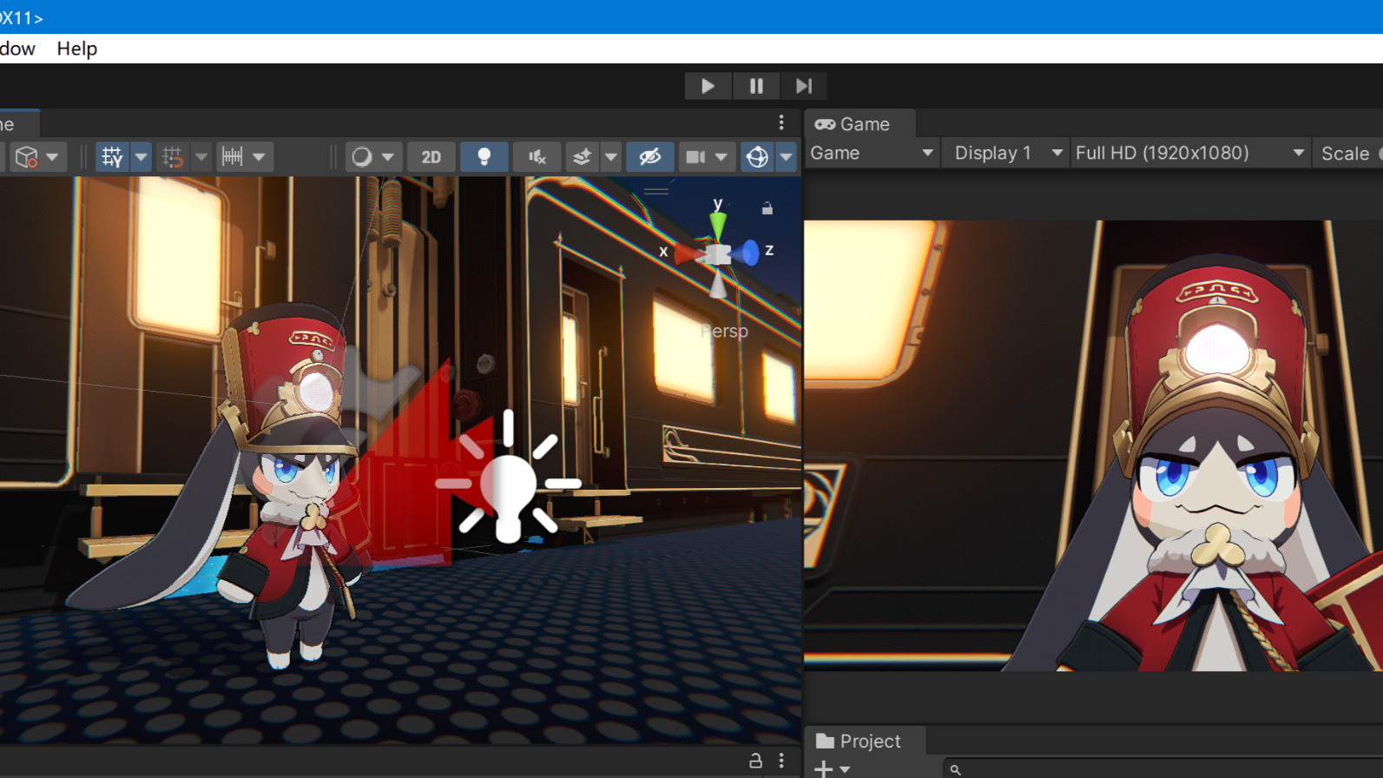Click the draw mode shading sphere icon
Screen dimensions: 1383x778
(361, 157)
